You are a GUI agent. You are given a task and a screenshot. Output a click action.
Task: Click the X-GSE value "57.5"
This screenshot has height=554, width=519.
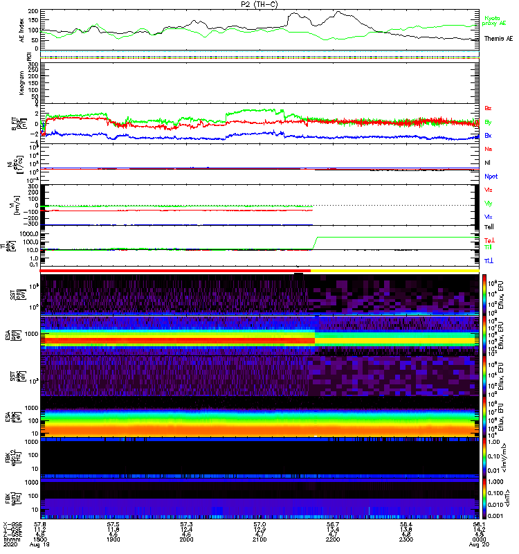(113, 524)
